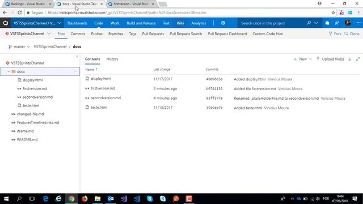
Task: Open the more options ellipsis in the top bar
Action: [x=358, y=23]
